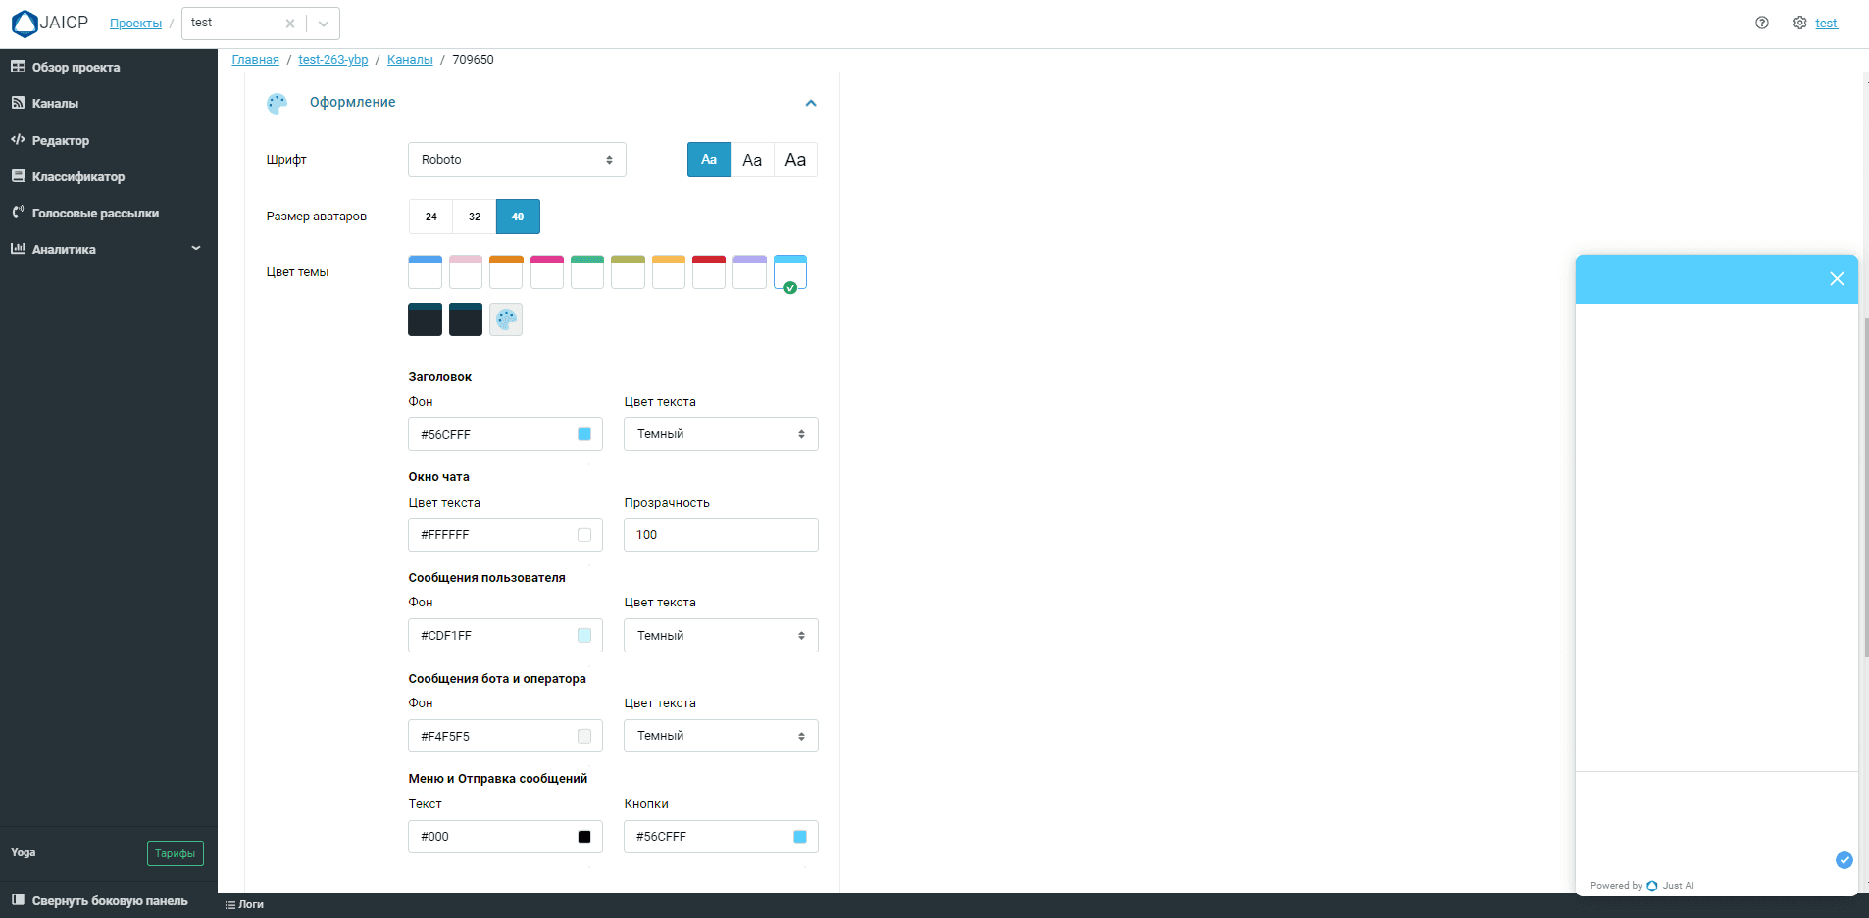
Task: Open Каналы in the sidebar
Action: pyautogui.click(x=55, y=103)
